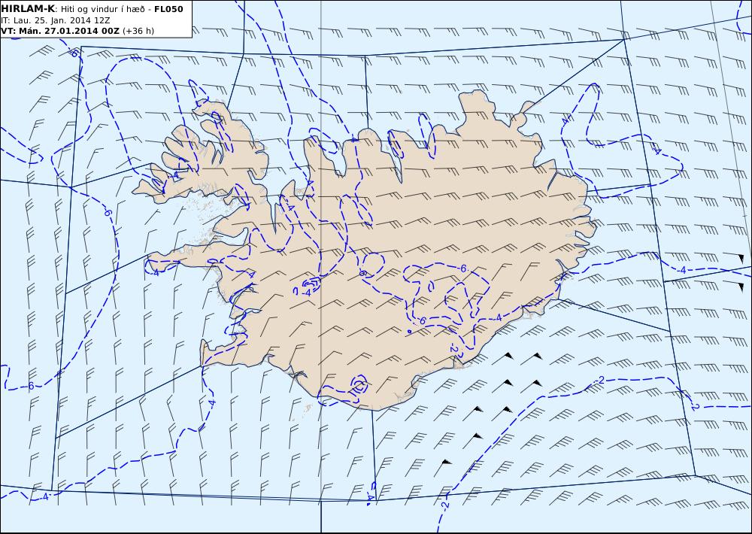The image size is (752, 534).
Task: Click the "IT: Lau. 25. Jan. 2014 12Z" line
Action: (x=56, y=20)
